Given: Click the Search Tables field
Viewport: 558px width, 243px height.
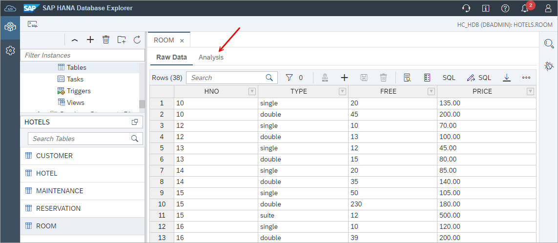Looking at the screenshot, I should tap(85, 139).
